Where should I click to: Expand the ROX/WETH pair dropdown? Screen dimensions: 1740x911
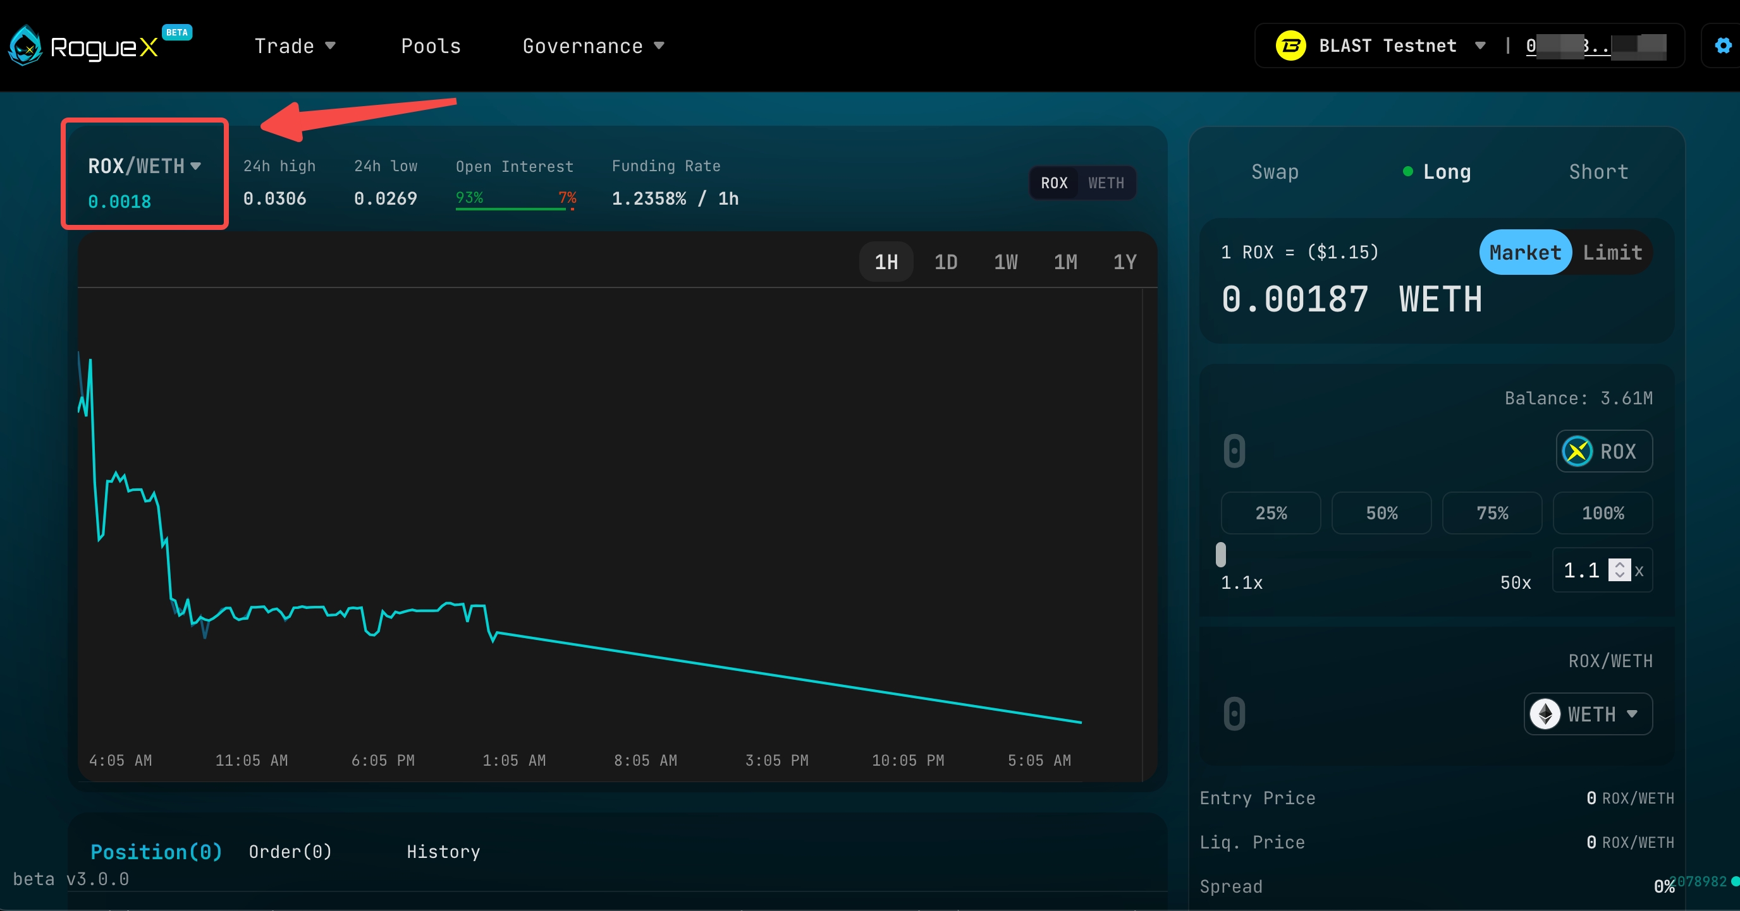(x=144, y=166)
